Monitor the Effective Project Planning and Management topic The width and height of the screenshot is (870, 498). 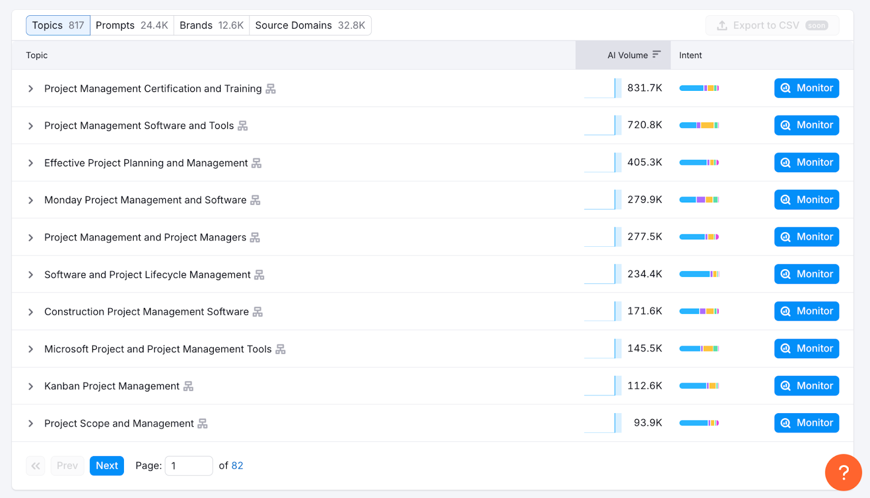(806, 163)
